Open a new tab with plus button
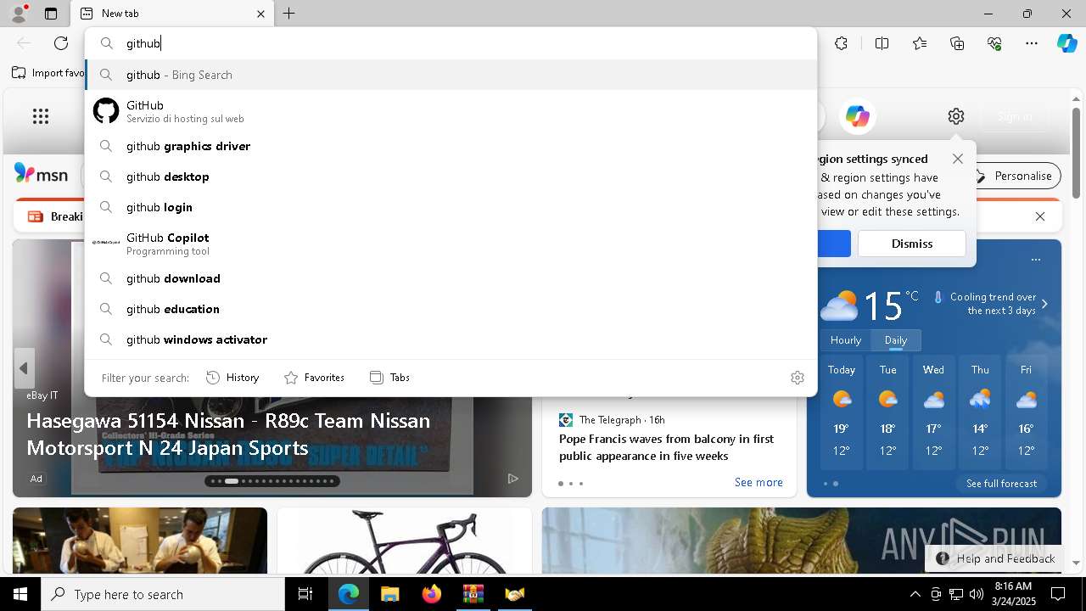Screen dimensions: 1086x611 click(x=289, y=14)
